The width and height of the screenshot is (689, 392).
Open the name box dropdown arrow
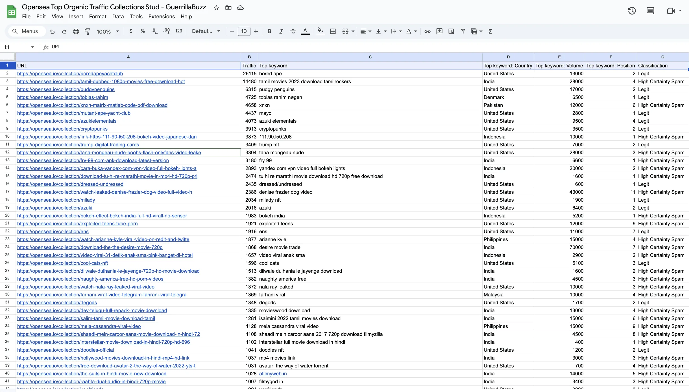click(x=32, y=47)
